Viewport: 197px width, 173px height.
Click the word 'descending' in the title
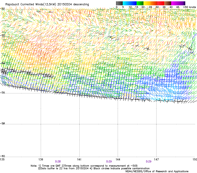tap(81, 5)
